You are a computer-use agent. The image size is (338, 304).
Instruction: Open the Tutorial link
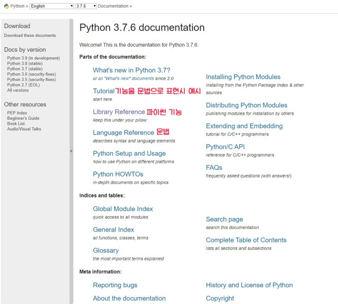[x=103, y=91]
